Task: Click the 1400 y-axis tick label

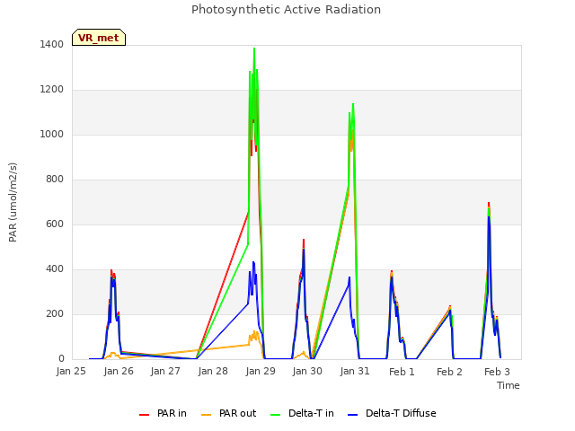Action: (52, 44)
